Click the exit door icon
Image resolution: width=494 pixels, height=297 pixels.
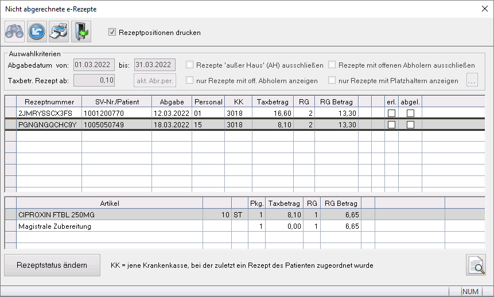(x=81, y=32)
